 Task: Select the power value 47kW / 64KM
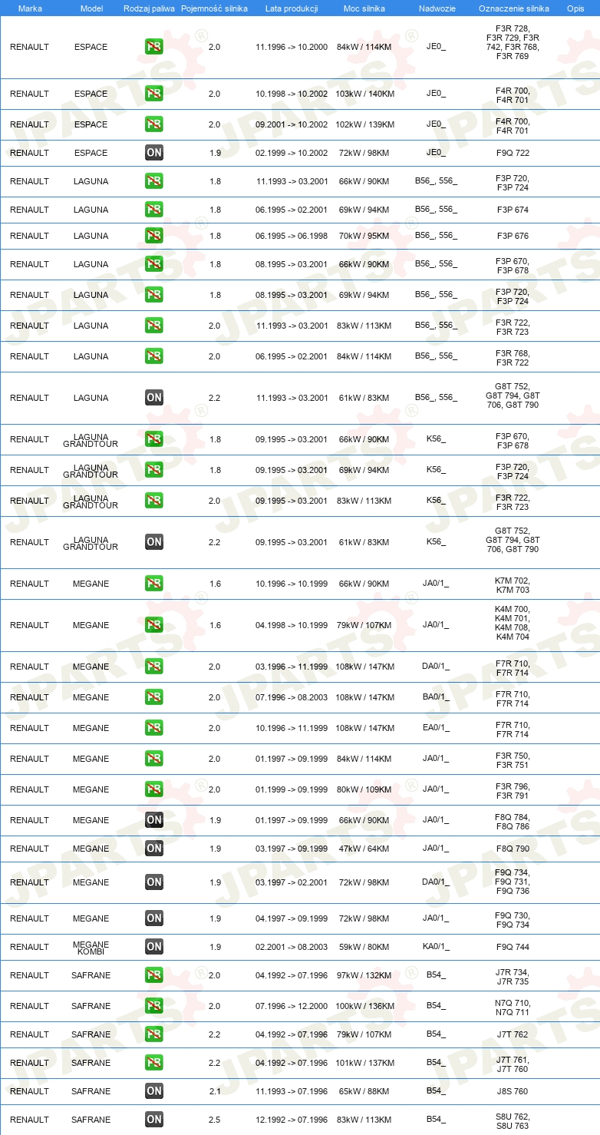pyautogui.click(x=364, y=849)
